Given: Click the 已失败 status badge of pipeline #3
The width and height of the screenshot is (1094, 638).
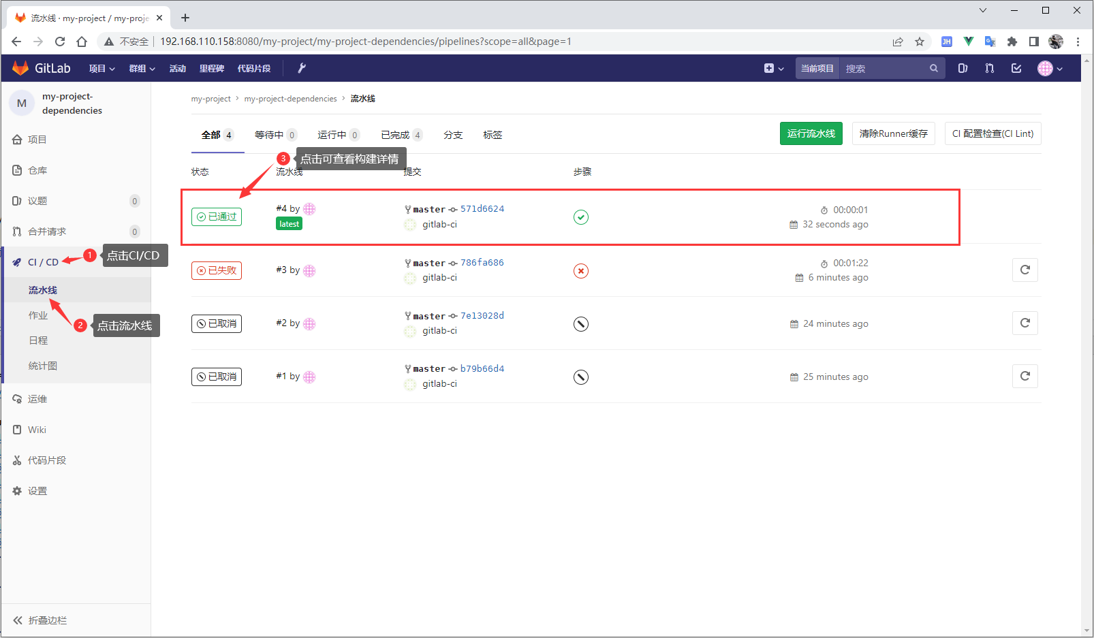Looking at the screenshot, I should click(x=217, y=270).
